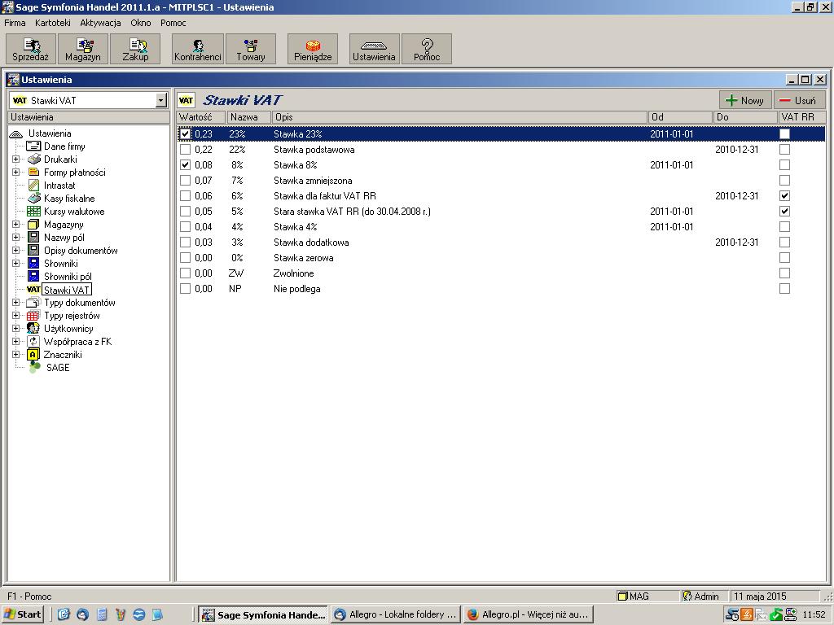Viewport: 834px width, 625px height.
Task: Open Kontrahenci from the toolbar
Action: click(197, 50)
